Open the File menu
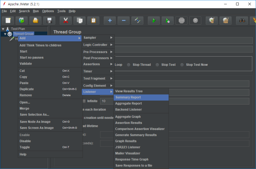This screenshot has width=256, height=169. [x=4, y=11]
